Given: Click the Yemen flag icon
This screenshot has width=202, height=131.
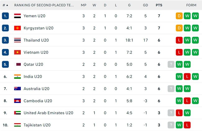Looking at the screenshot, I should 17,16.
